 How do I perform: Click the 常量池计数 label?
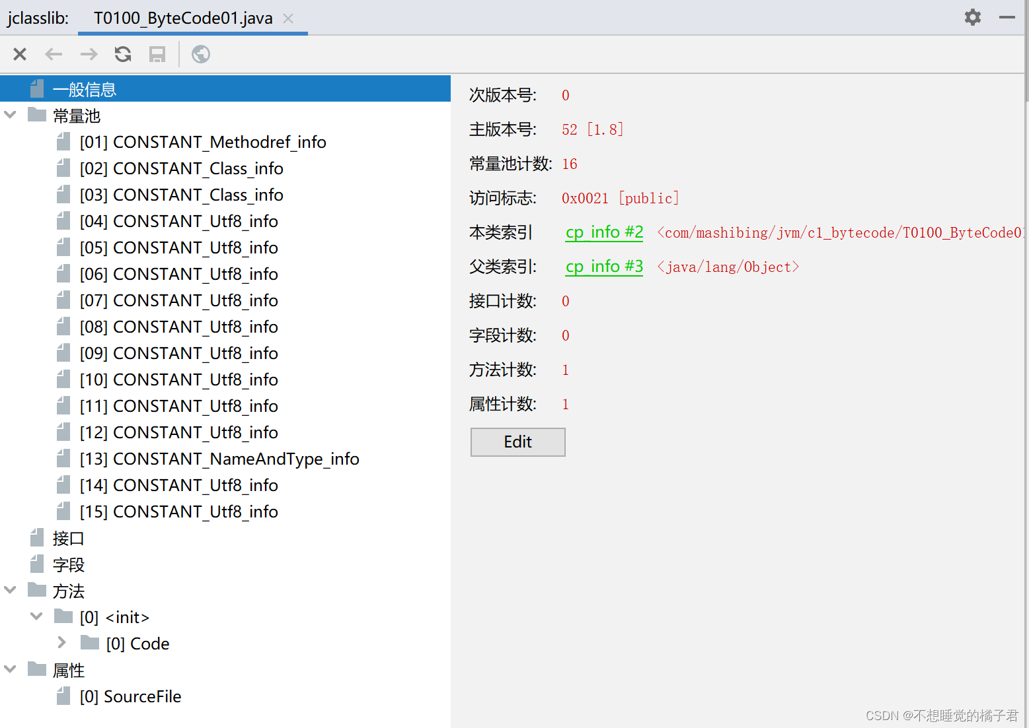click(x=511, y=164)
